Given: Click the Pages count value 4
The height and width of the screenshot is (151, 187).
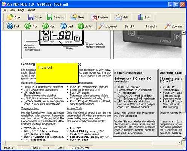Looking at the screenshot, I should click(x=23, y=148).
